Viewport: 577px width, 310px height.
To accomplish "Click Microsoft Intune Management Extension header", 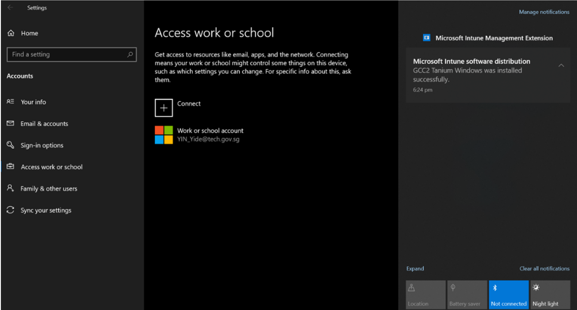I will (494, 38).
